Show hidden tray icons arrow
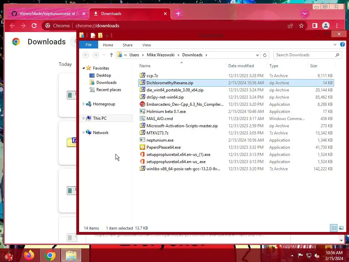This screenshot has width=349, height=262. click(x=292, y=256)
